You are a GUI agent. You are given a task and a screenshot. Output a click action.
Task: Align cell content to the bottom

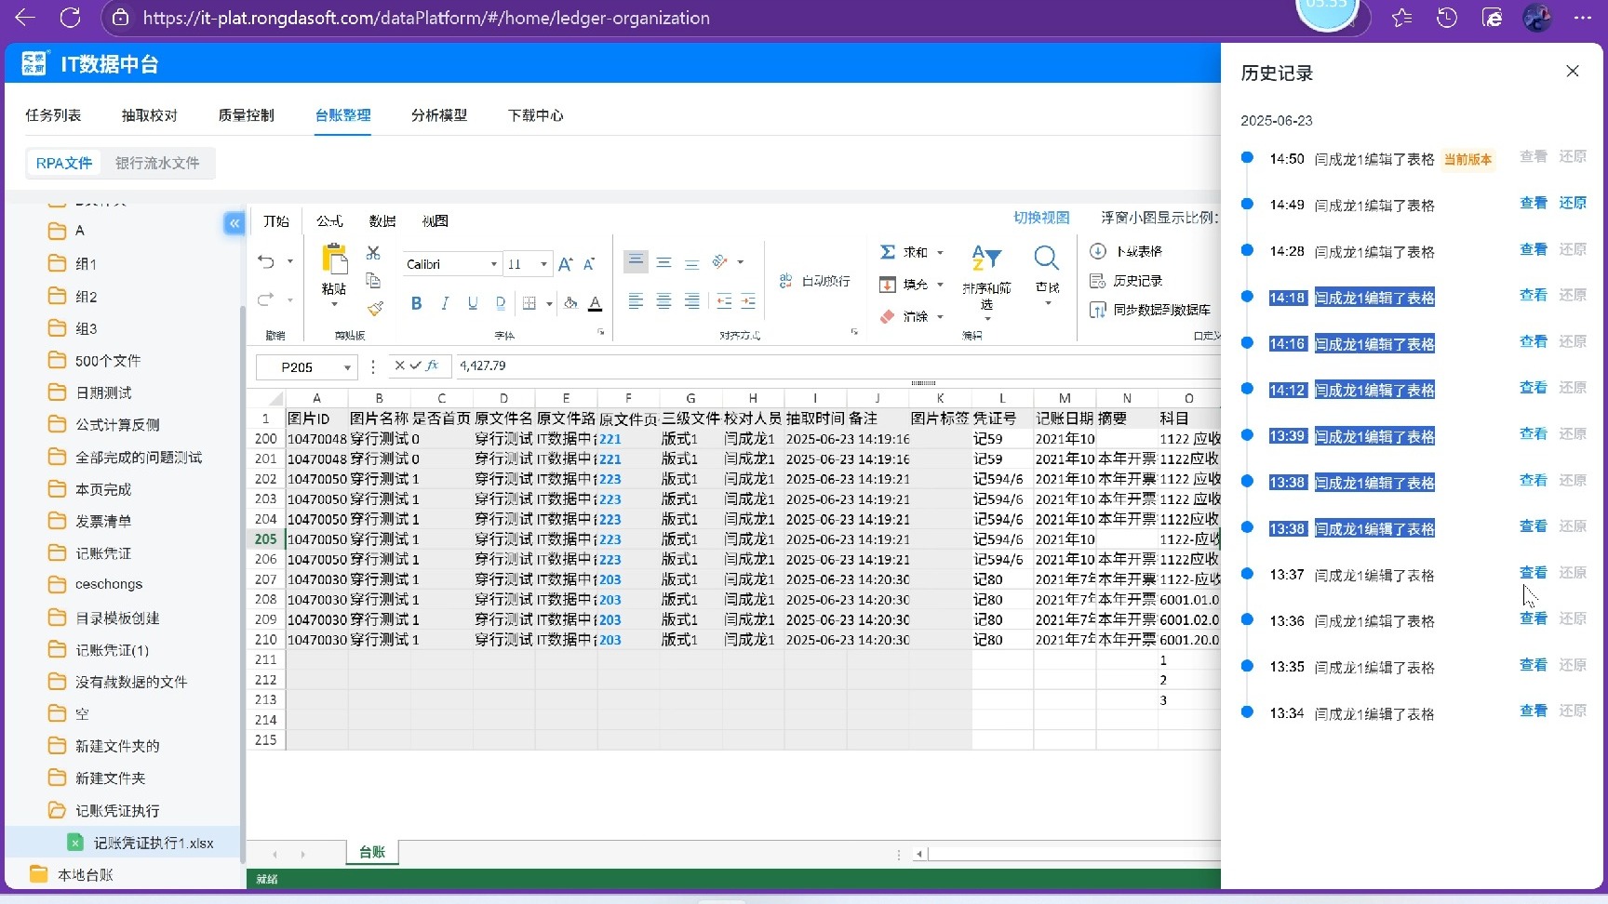coord(691,263)
